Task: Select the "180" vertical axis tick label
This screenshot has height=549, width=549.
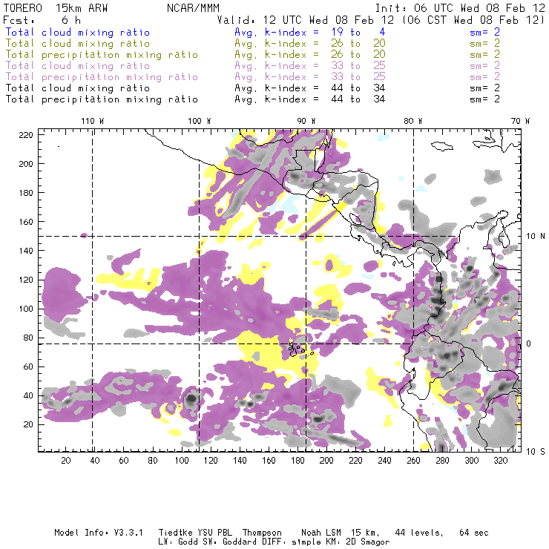Action: pos(26,193)
